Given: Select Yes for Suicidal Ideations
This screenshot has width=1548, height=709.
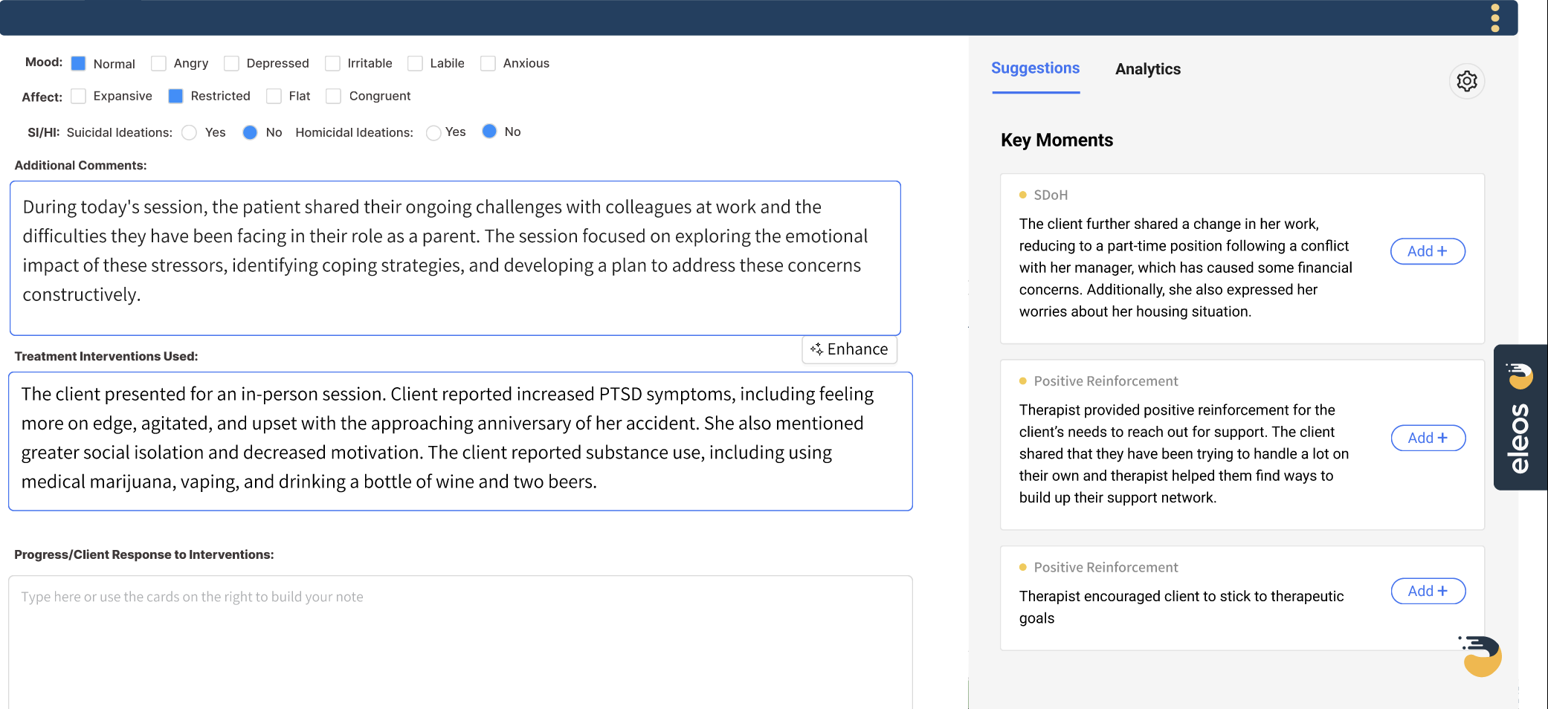Looking at the screenshot, I should [x=188, y=132].
